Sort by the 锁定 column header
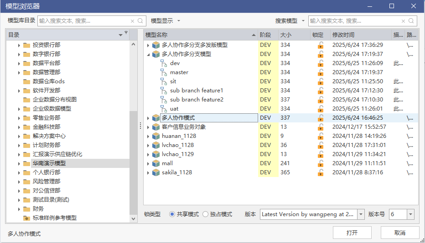This screenshot has width=425, height=243. [x=321, y=35]
